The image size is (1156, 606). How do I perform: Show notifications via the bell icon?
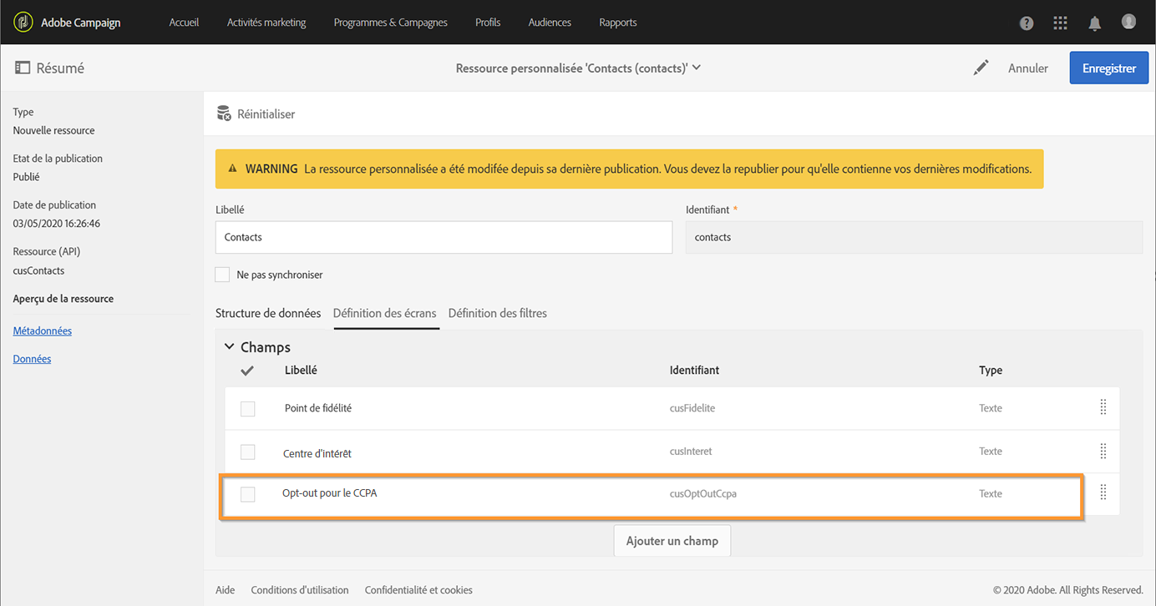click(x=1094, y=23)
